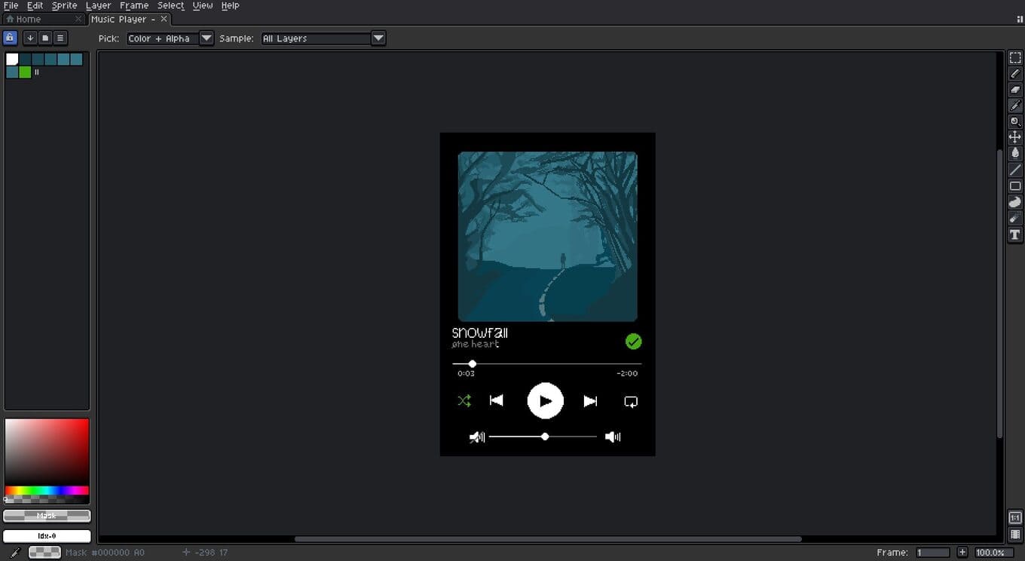
Task: Choose the Text tool
Action: (x=1015, y=235)
